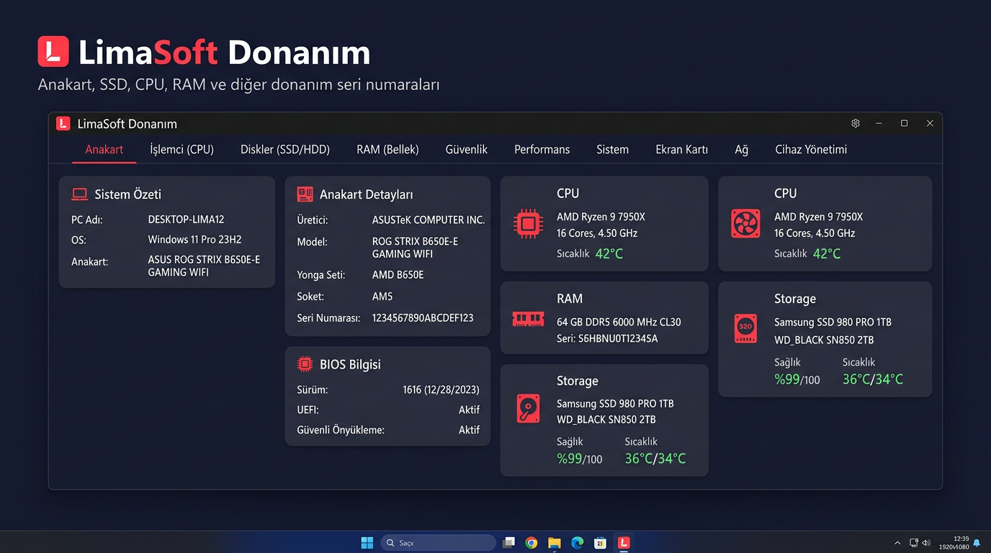991x553 pixels.
Task: Click the RAM memory stick icon
Action: pos(528,319)
